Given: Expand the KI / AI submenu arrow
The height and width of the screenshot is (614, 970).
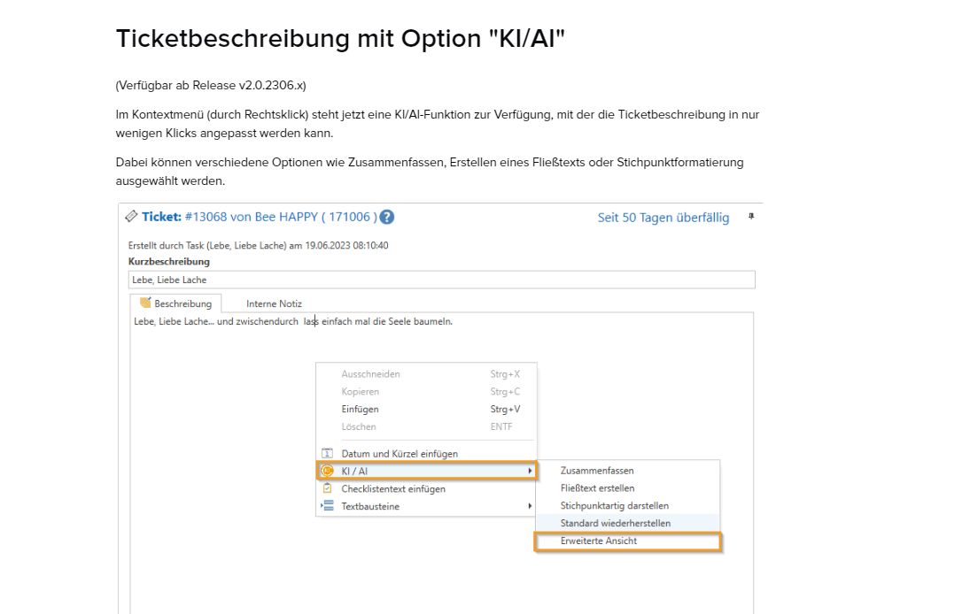Looking at the screenshot, I should [x=530, y=471].
